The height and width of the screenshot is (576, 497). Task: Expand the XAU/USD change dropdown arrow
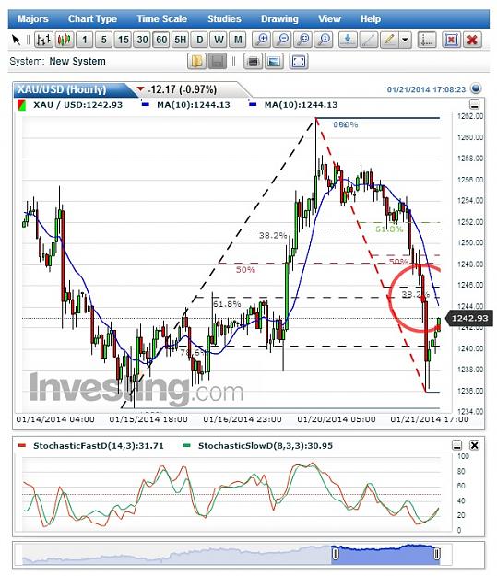point(140,88)
